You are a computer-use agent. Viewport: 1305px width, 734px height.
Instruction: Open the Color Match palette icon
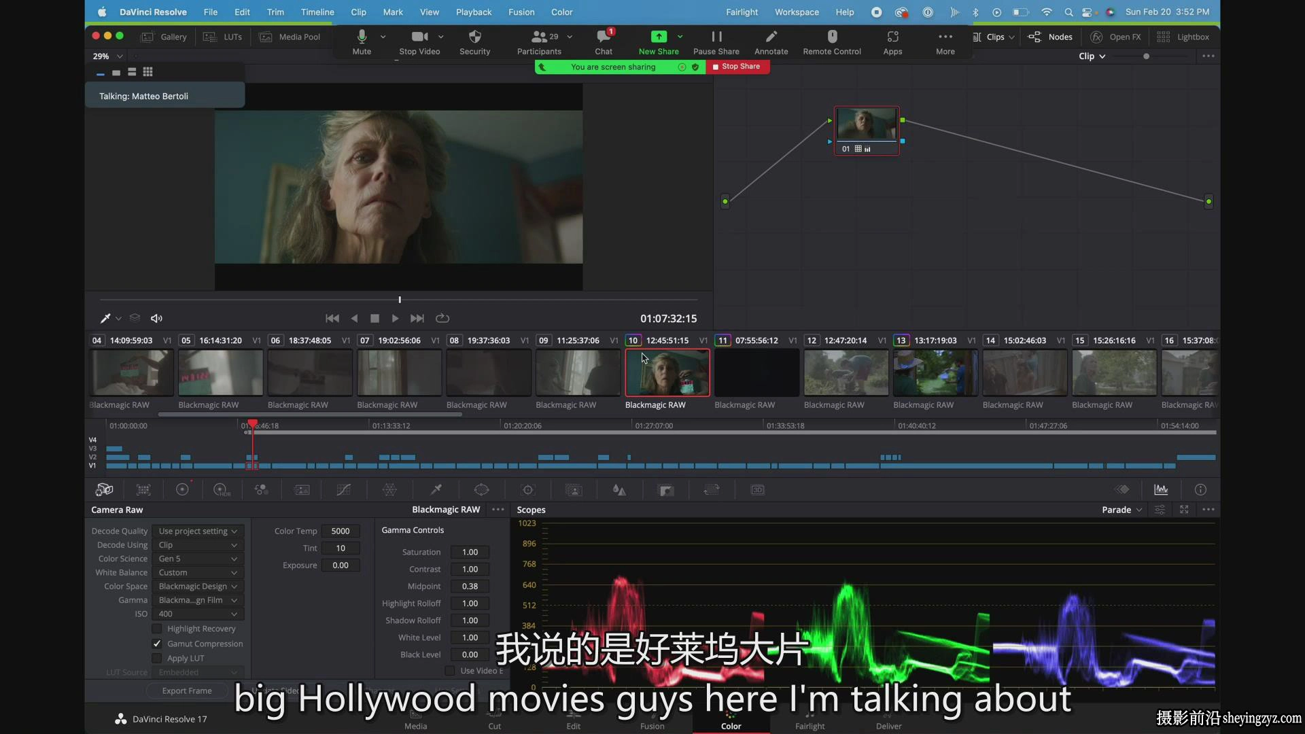point(143,489)
